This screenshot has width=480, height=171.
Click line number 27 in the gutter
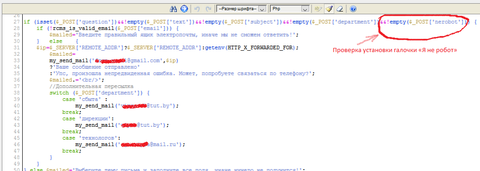(x=17, y=22)
